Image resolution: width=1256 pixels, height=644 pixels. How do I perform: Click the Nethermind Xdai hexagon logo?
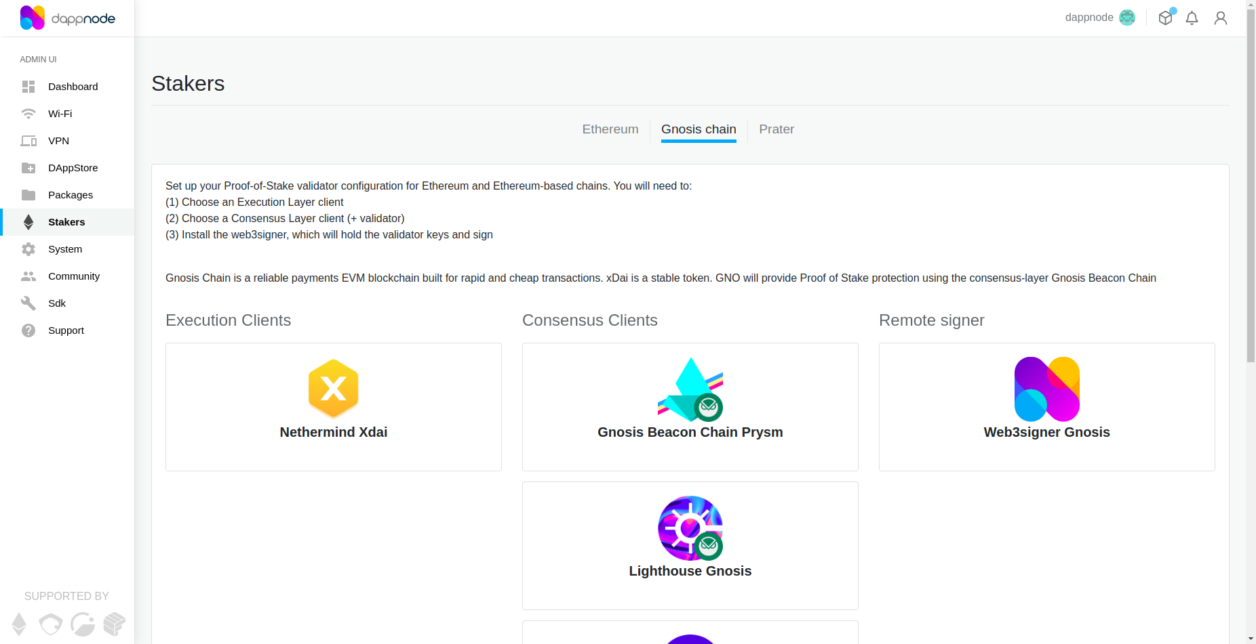[x=334, y=389]
